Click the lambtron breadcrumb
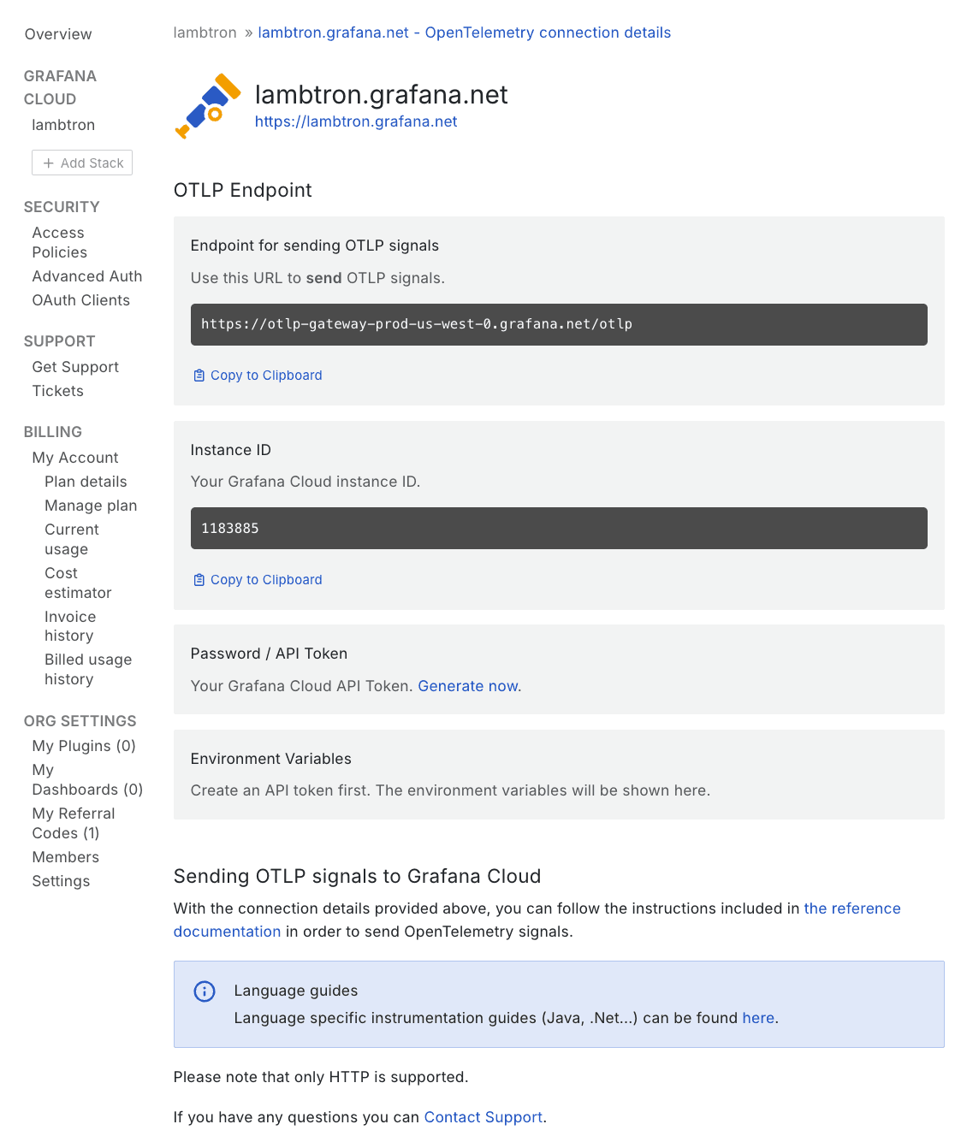 click(205, 33)
